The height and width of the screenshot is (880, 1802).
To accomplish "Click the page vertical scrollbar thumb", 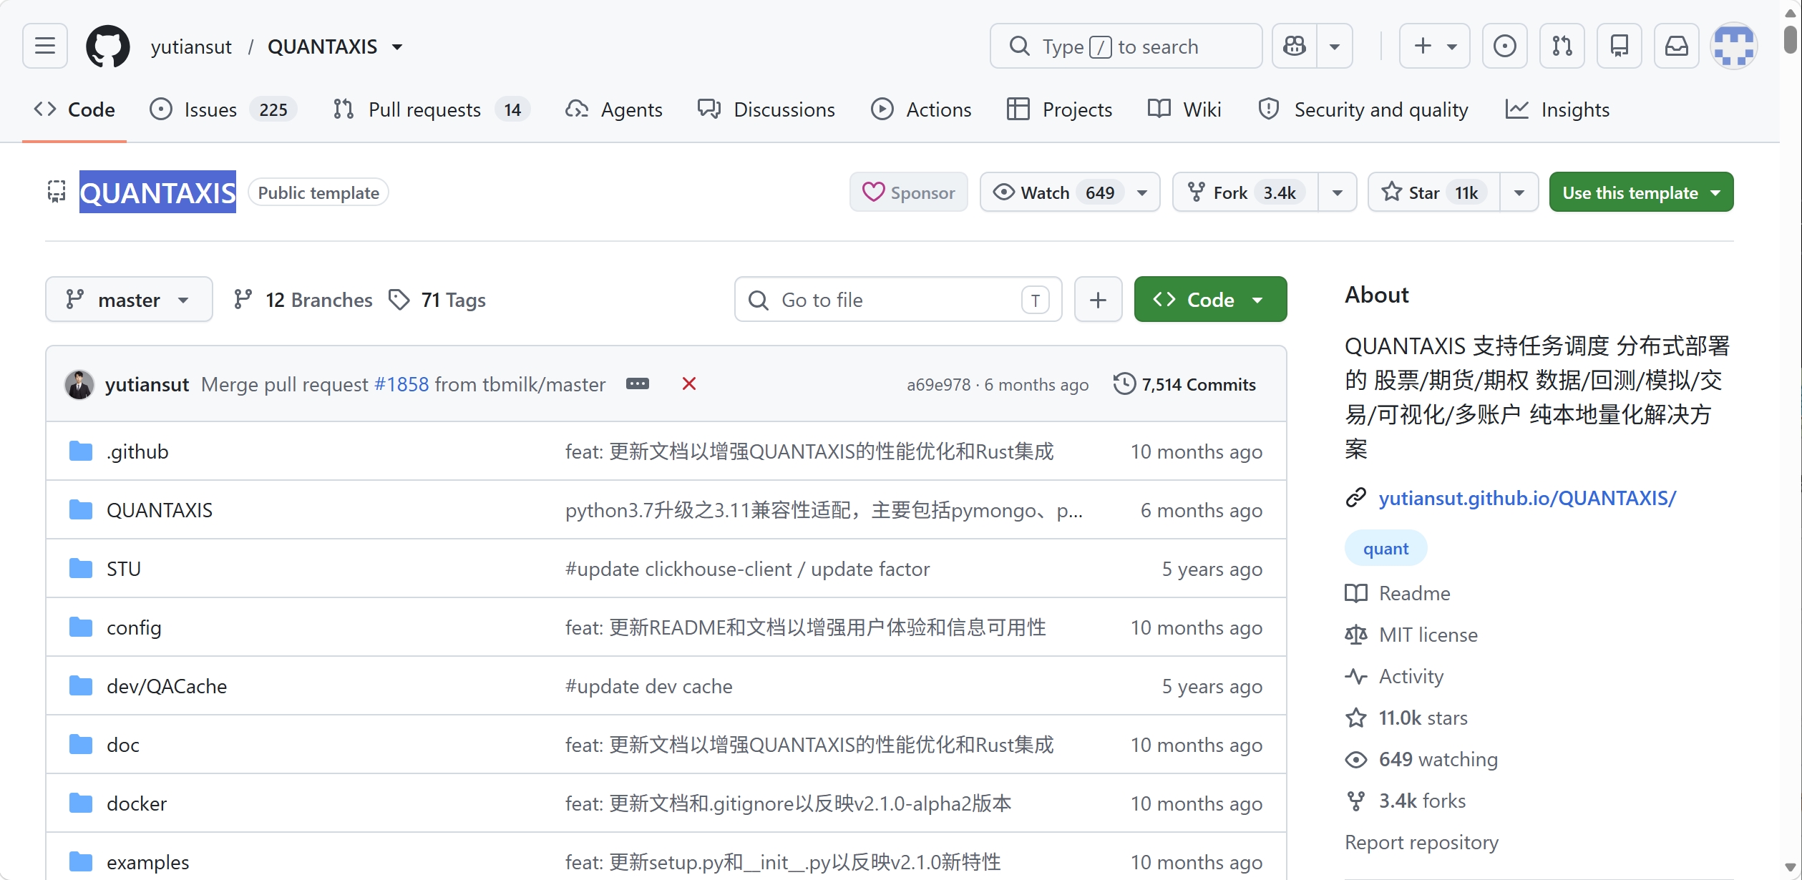I will (x=1790, y=39).
